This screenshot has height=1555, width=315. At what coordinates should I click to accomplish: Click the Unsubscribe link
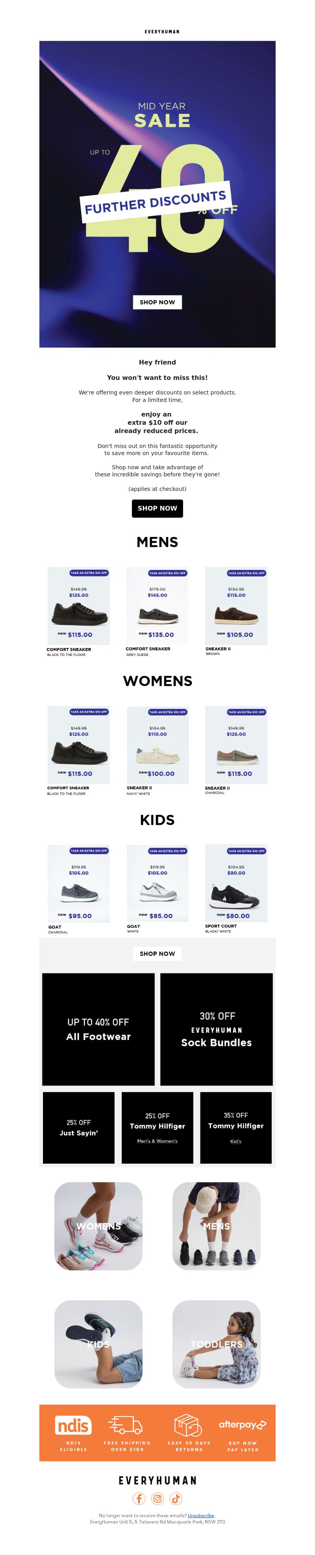tap(201, 1515)
